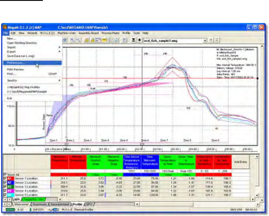
Task: Click the Add Extra column button
Action: [x=241, y=162]
